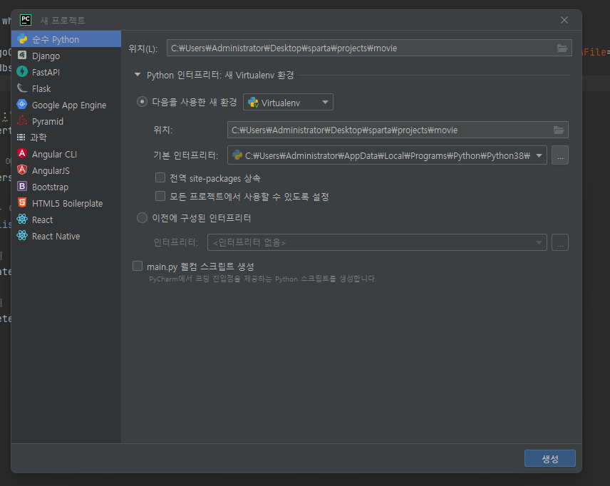
Task: Select HTML5 Boilerplate list entry
Action: tap(66, 203)
